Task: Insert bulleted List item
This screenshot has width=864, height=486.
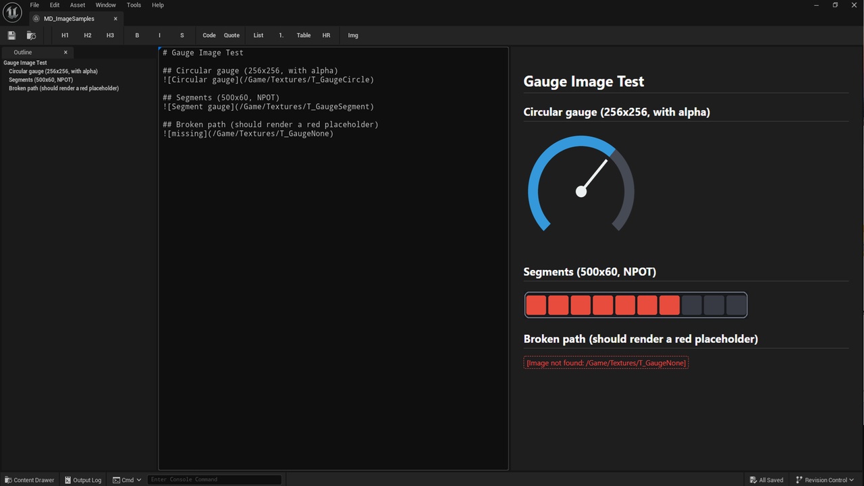Action: pyautogui.click(x=259, y=35)
